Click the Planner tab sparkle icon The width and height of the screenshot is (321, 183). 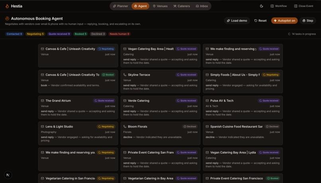pyautogui.click(x=114, y=6)
